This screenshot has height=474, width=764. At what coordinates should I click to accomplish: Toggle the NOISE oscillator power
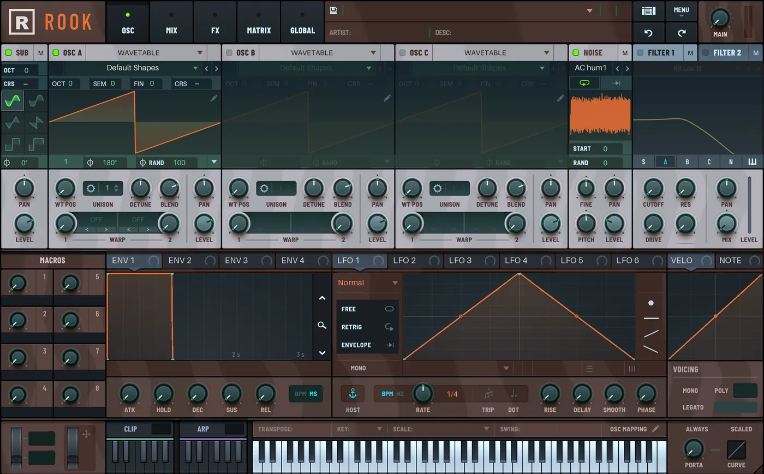pos(576,53)
